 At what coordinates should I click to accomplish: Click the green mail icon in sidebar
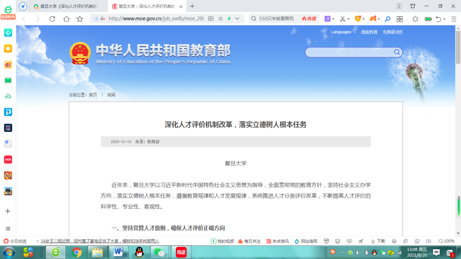8,80
